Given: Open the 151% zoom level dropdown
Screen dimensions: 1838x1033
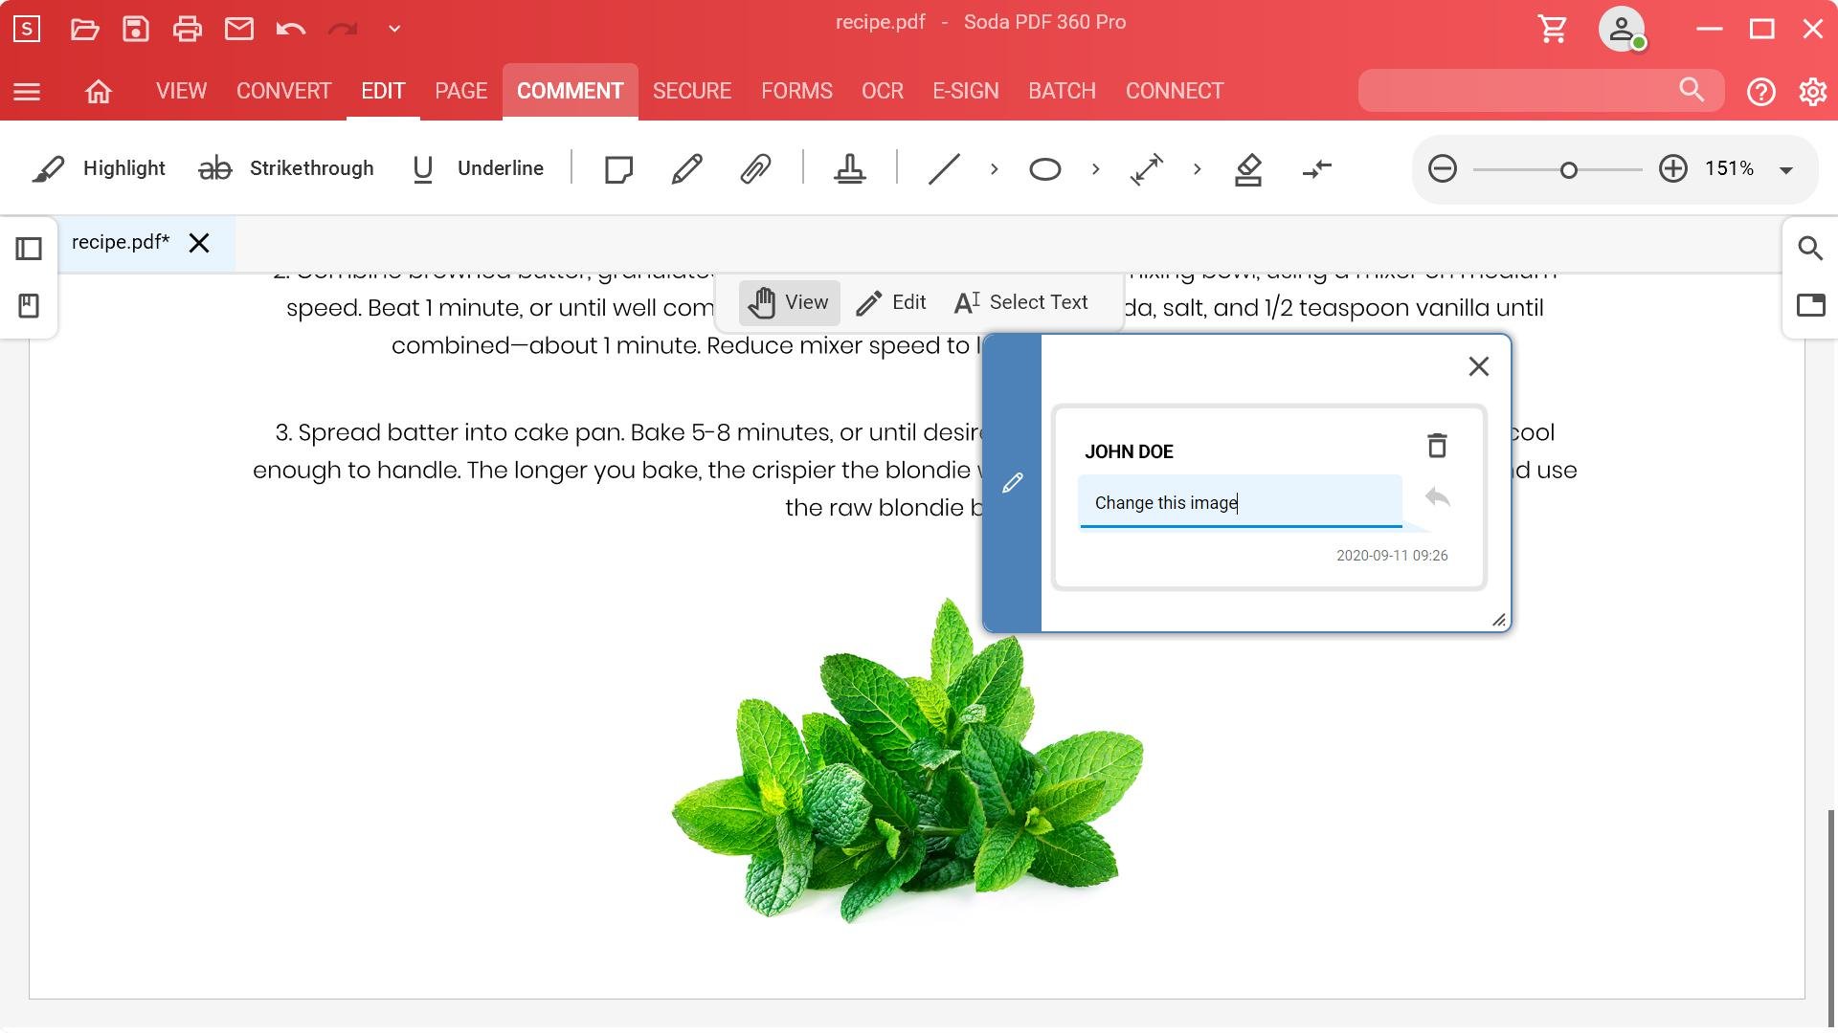Looking at the screenshot, I should pos(1785,170).
